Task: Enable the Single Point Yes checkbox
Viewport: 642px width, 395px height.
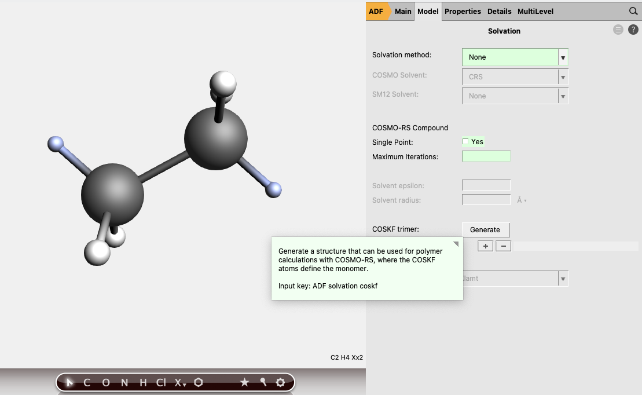Action: click(x=465, y=141)
